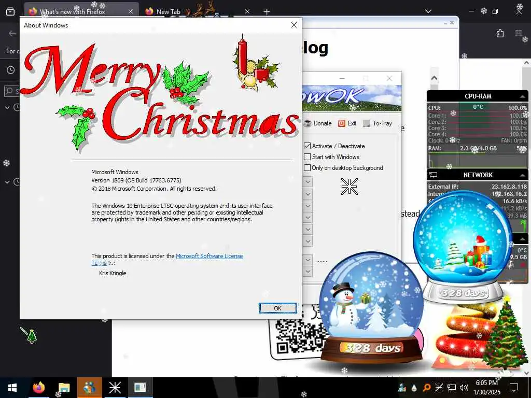Viewport: 531px width, 398px height.
Task: Collapse the lower history group chevron in sidebar
Action: pyautogui.click(x=7, y=182)
